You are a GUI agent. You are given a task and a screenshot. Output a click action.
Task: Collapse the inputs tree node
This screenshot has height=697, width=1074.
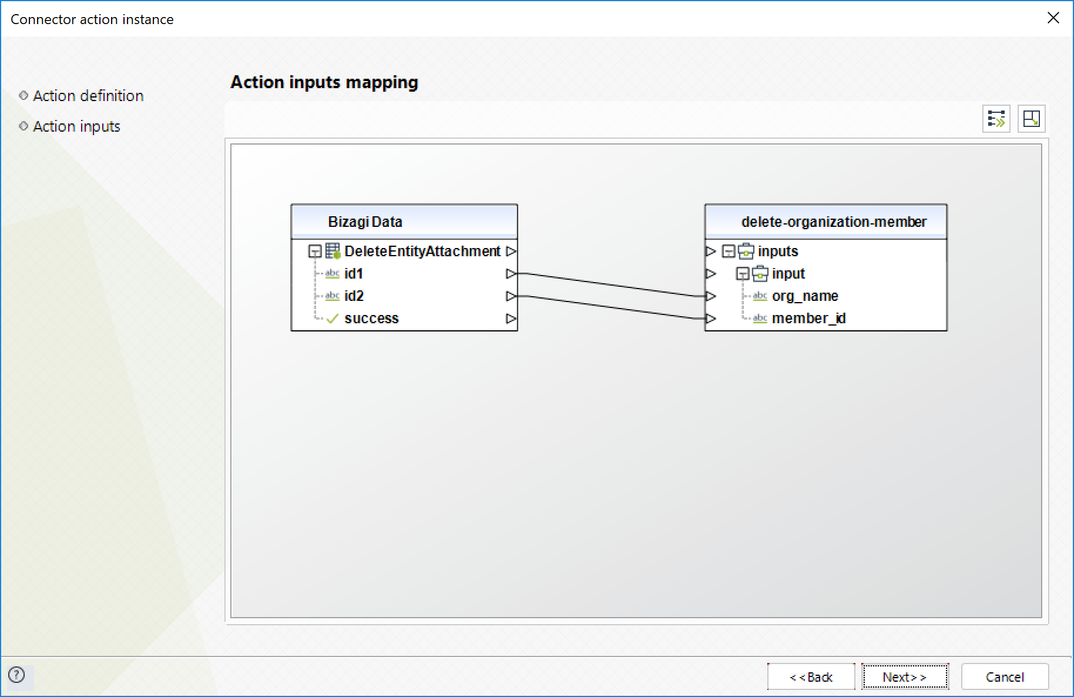tap(729, 252)
